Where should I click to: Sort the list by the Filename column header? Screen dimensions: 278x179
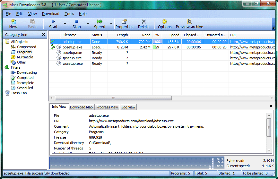76,35
